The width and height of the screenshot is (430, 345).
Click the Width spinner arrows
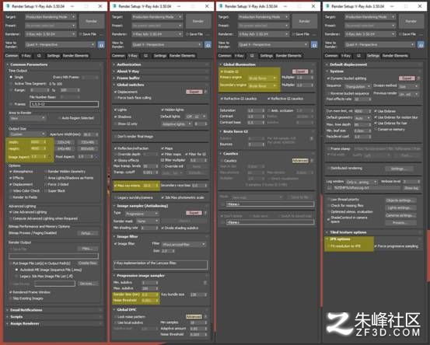pyautogui.click(x=45, y=142)
